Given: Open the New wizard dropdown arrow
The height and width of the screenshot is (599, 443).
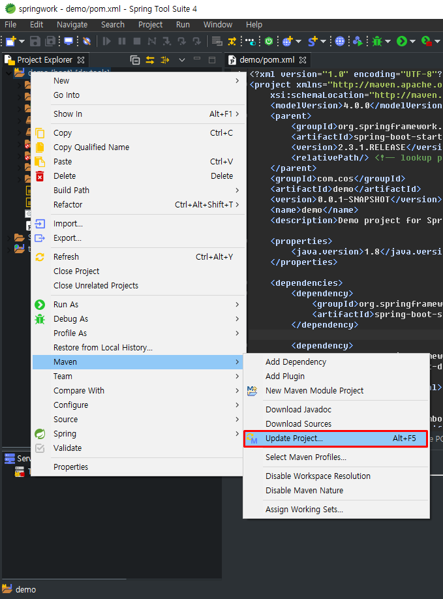Looking at the screenshot, I should coord(22,41).
